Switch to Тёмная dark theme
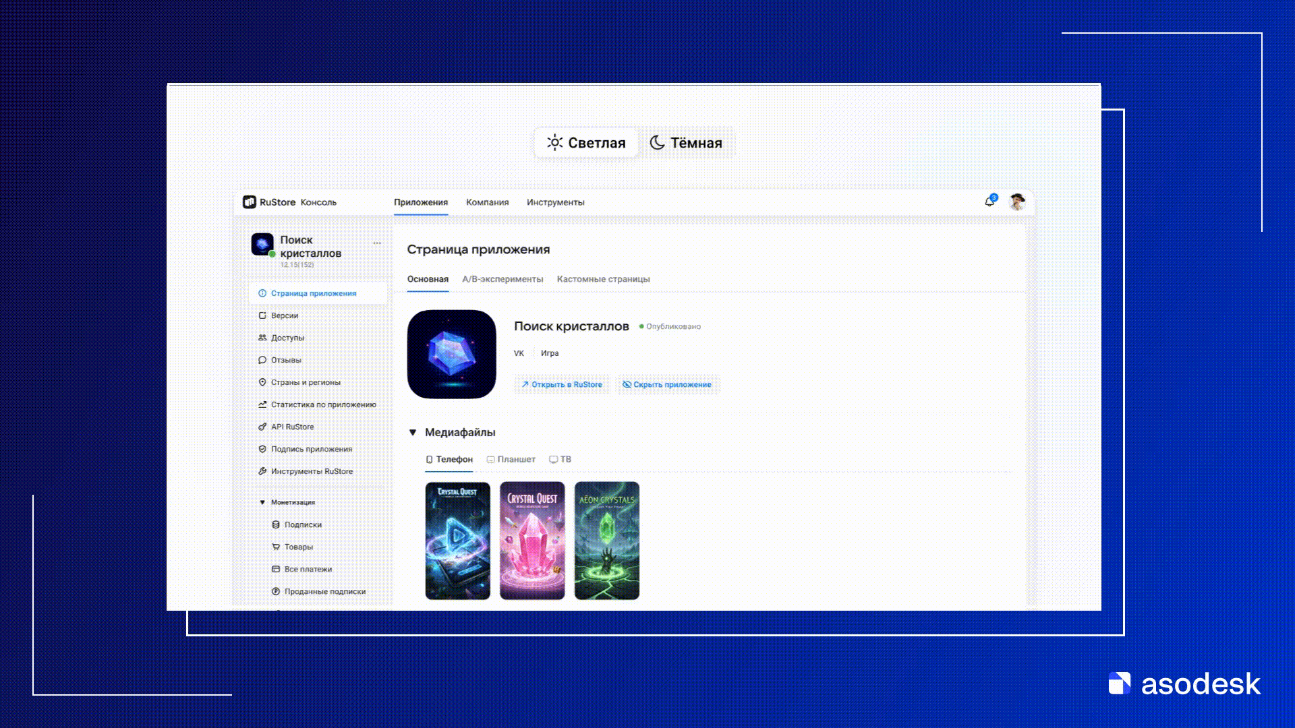Viewport: 1295px width, 728px height. tap(686, 143)
